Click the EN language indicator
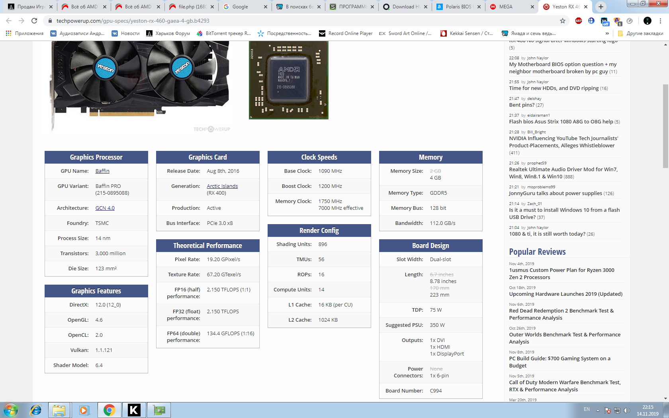 [587, 409]
